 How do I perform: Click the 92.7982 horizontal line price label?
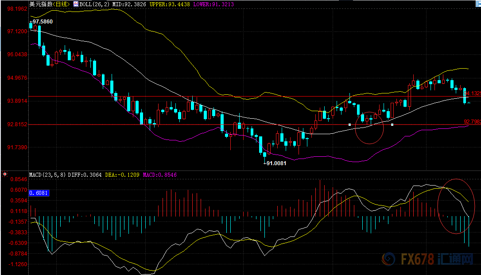pyautogui.click(x=472, y=121)
